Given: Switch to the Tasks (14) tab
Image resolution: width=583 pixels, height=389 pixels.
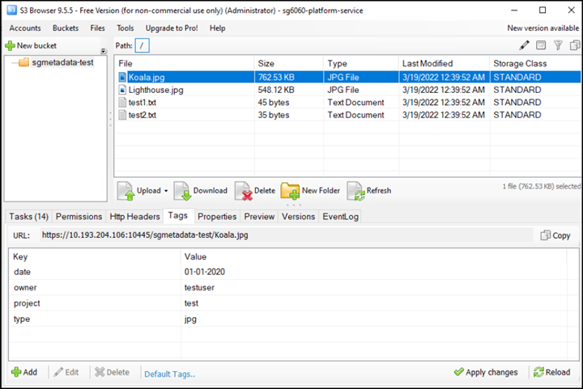Looking at the screenshot, I should point(29,217).
